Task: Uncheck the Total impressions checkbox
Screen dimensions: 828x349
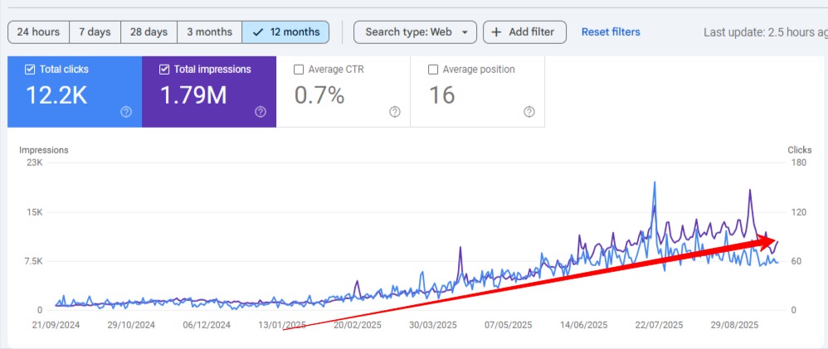Action: pyautogui.click(x=164, y=70)
